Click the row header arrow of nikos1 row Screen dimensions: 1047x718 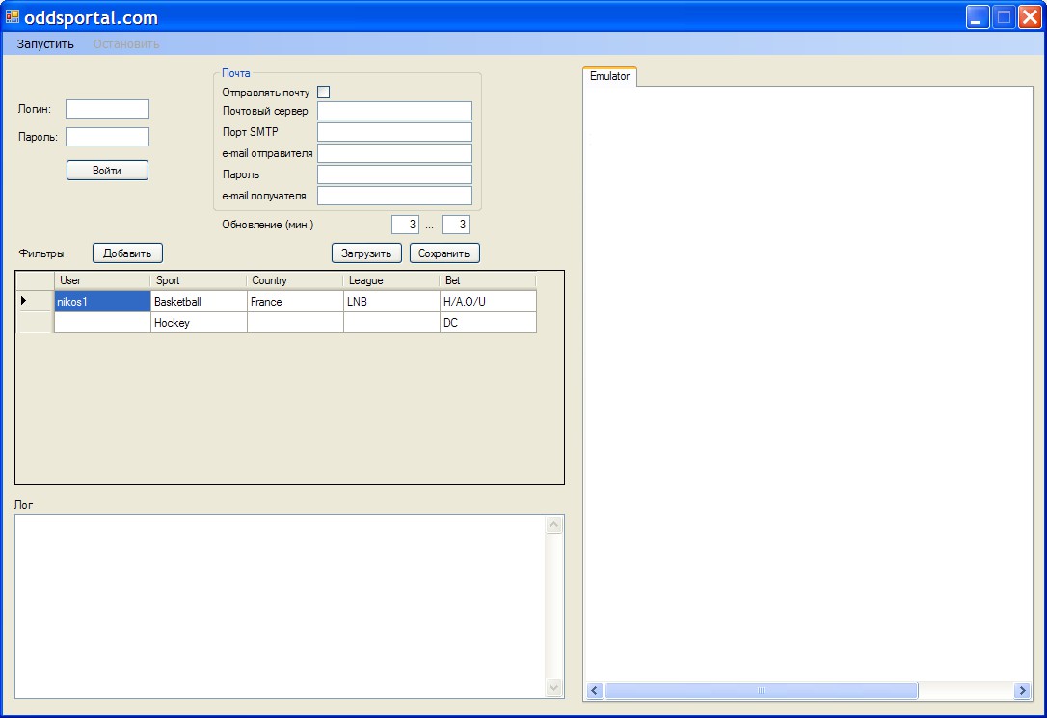[35, 301]
